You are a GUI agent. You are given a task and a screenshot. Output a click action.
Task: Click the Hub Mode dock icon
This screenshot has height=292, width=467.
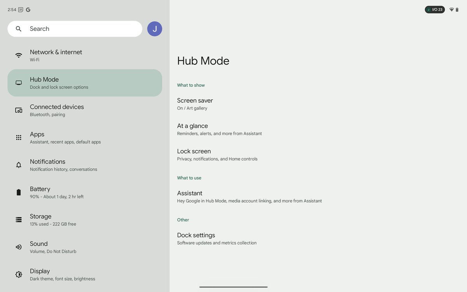coord(18,83)
